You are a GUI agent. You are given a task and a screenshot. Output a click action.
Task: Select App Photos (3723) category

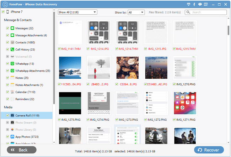pyautogui.click(x=27, y=136)
